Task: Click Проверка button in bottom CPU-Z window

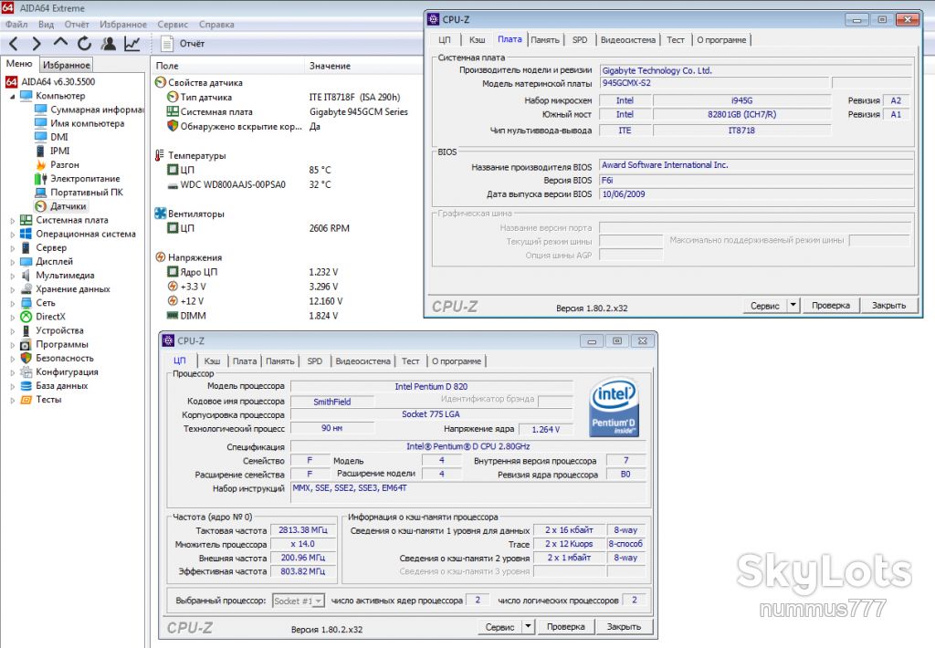Action: point(565,626)
